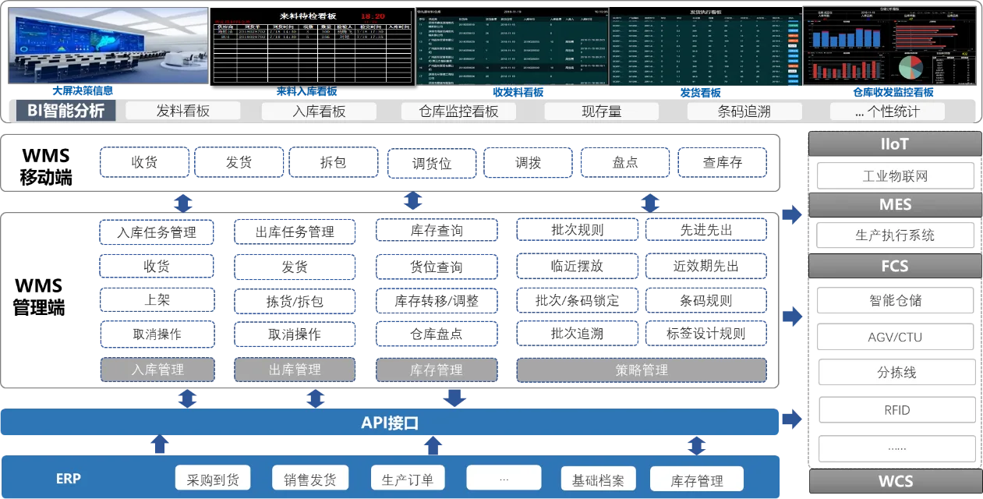Switch to the 发料看板 tab
The height and width of the screenshot is (499, 983).
(183, 111)
